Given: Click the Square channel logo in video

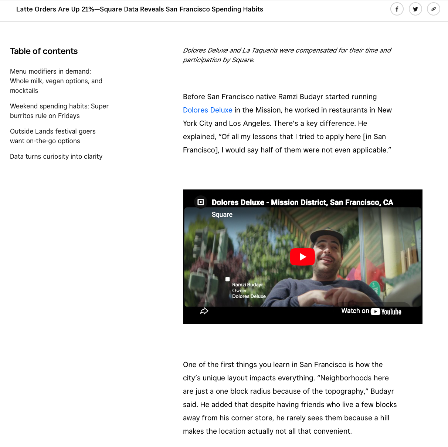Looking at the screenshot, I should click(x=201, y=202).
